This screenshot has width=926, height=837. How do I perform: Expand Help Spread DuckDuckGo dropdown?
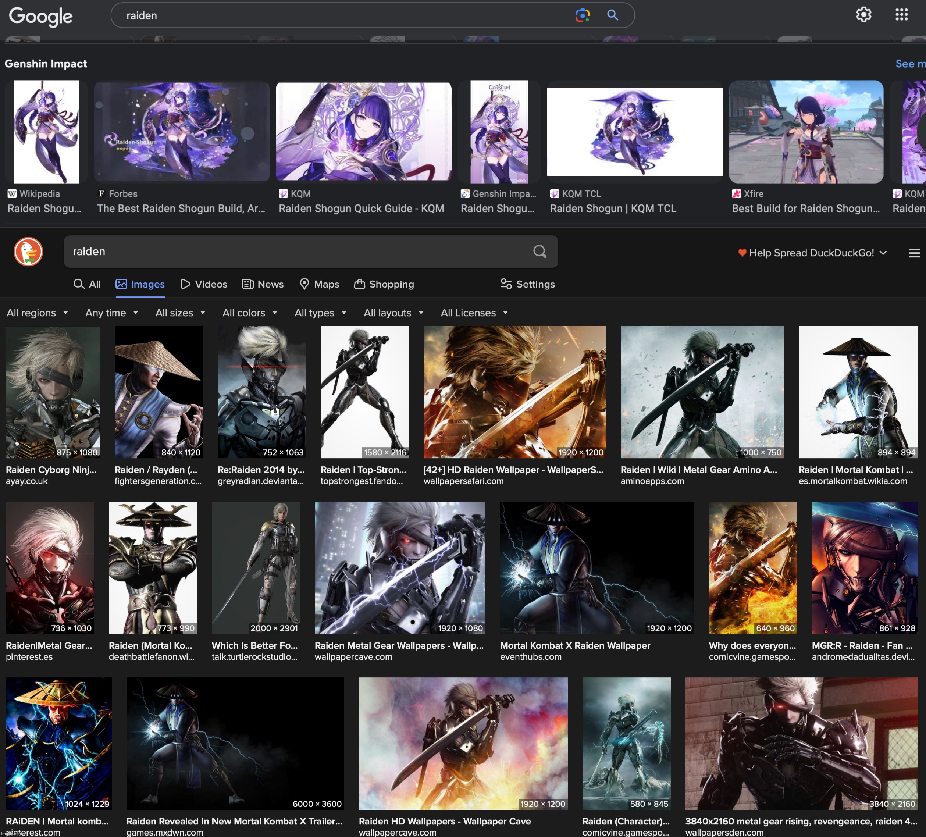[x=812, y=253]
